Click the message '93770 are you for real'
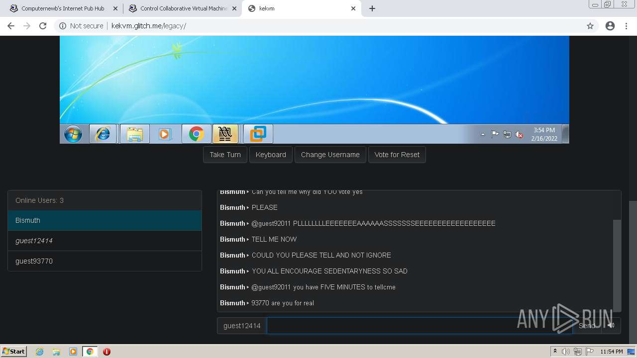Screen dimensions: 637x358 [x=283, y=303]
